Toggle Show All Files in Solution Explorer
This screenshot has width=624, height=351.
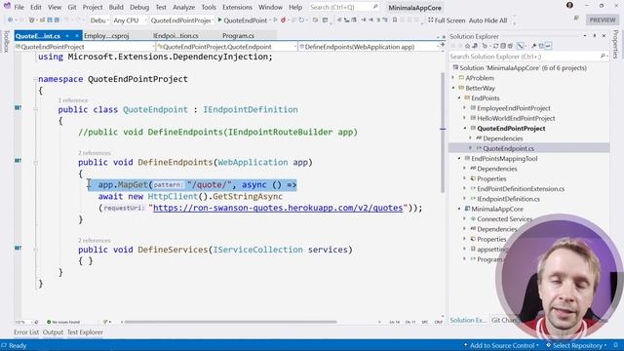click(510, 46)
